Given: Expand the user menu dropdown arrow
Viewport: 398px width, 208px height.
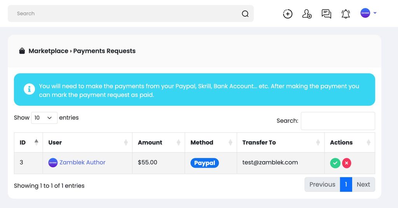Looking at the screenshot, I should [x=375, y=13].
